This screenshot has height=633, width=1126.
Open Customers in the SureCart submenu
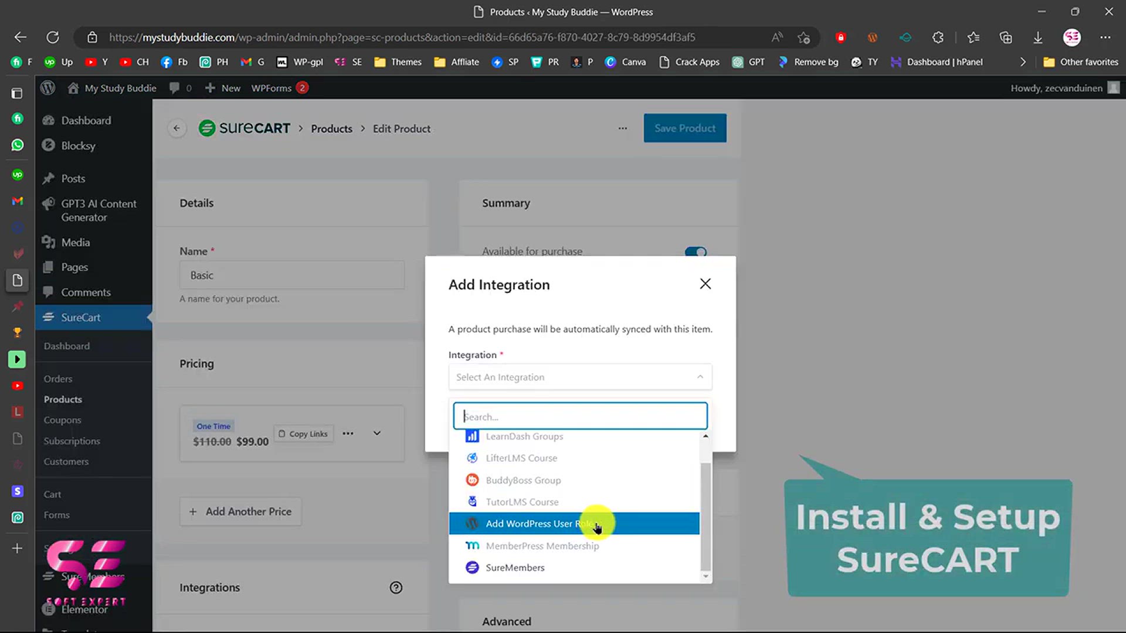pyautogui.click(x=66, y=461)
